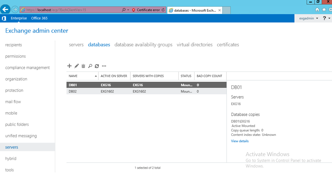Sort by BAD COPY COUNT column

pos(210,76)
